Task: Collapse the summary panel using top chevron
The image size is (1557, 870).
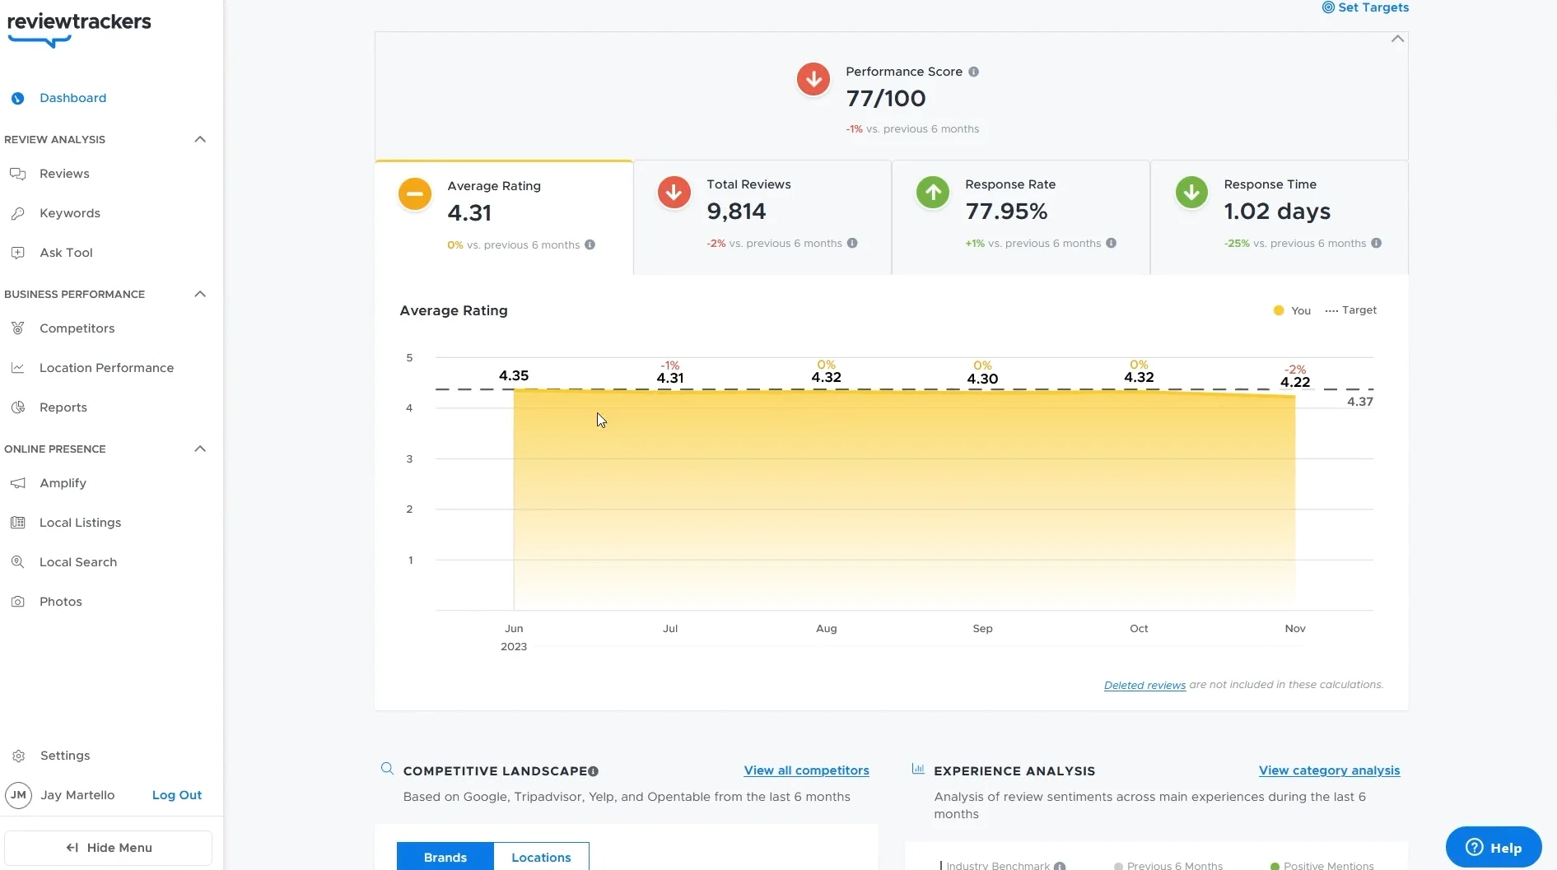Action: (1396, 38)
